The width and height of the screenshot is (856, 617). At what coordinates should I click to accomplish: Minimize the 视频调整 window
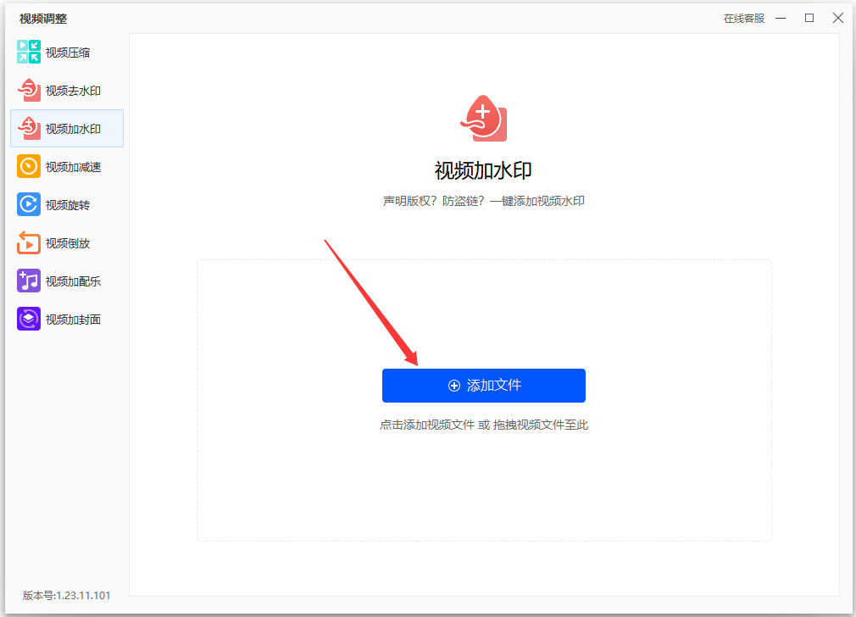coord(781,19)
